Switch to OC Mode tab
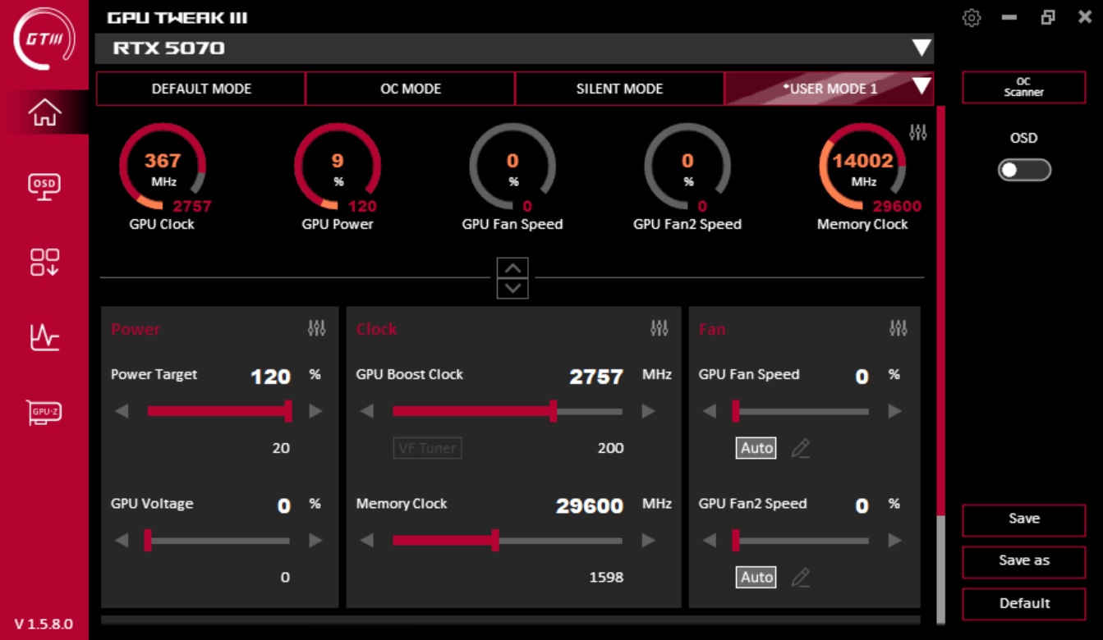 (411, 89)
